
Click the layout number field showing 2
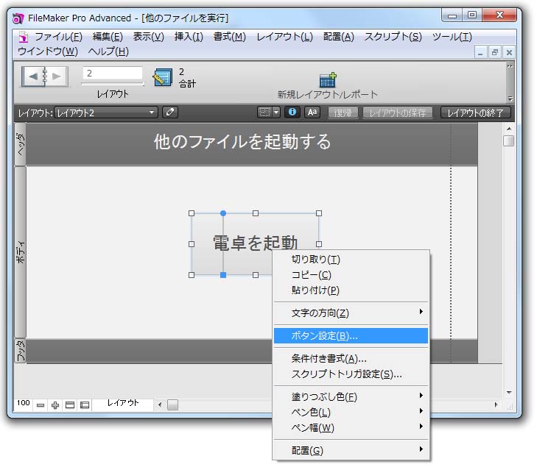(x=112, y=73)
